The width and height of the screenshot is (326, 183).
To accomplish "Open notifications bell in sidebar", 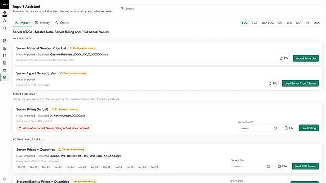I will pos(5,21).
